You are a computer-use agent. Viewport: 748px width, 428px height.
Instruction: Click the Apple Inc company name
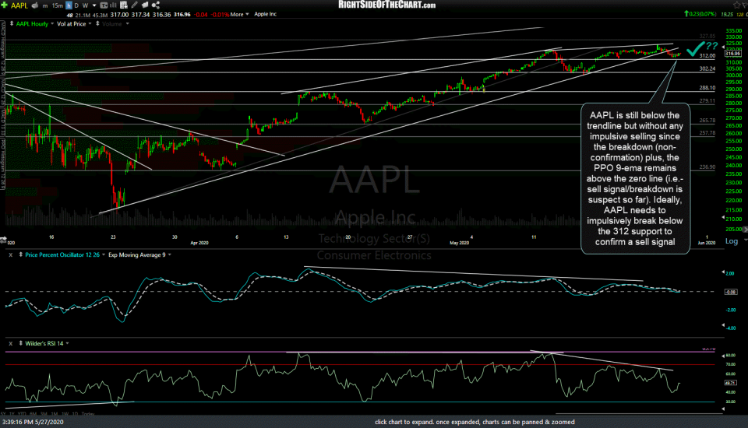coord(265,14)
